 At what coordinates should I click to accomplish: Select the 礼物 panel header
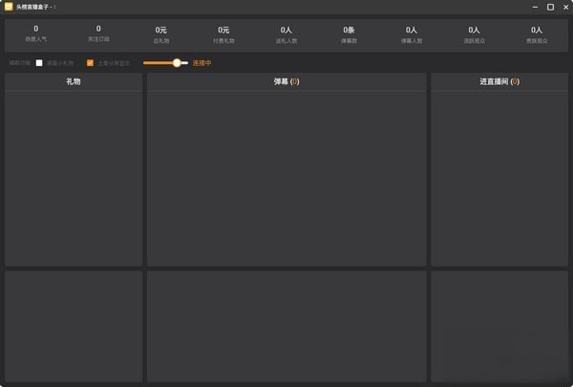point(74,82)
